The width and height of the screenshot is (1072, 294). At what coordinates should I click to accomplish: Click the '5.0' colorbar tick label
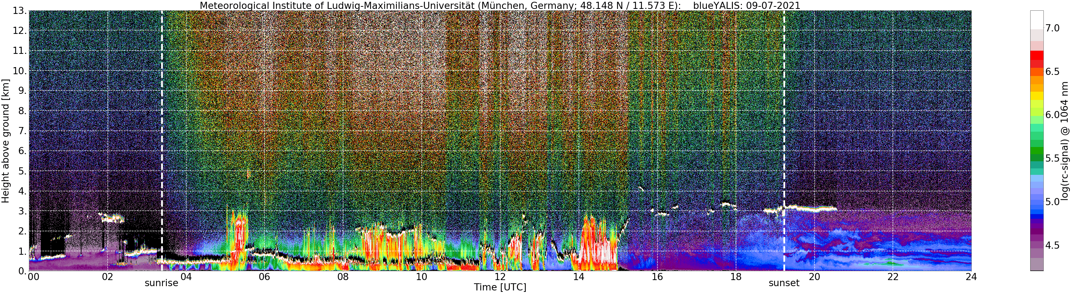click(x=1052, y=202)
